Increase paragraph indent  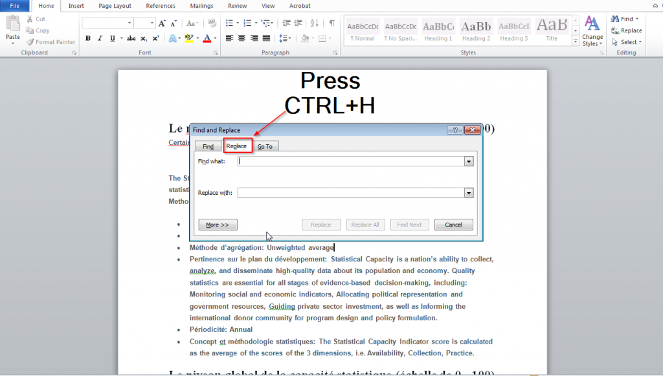pos(298,23)
